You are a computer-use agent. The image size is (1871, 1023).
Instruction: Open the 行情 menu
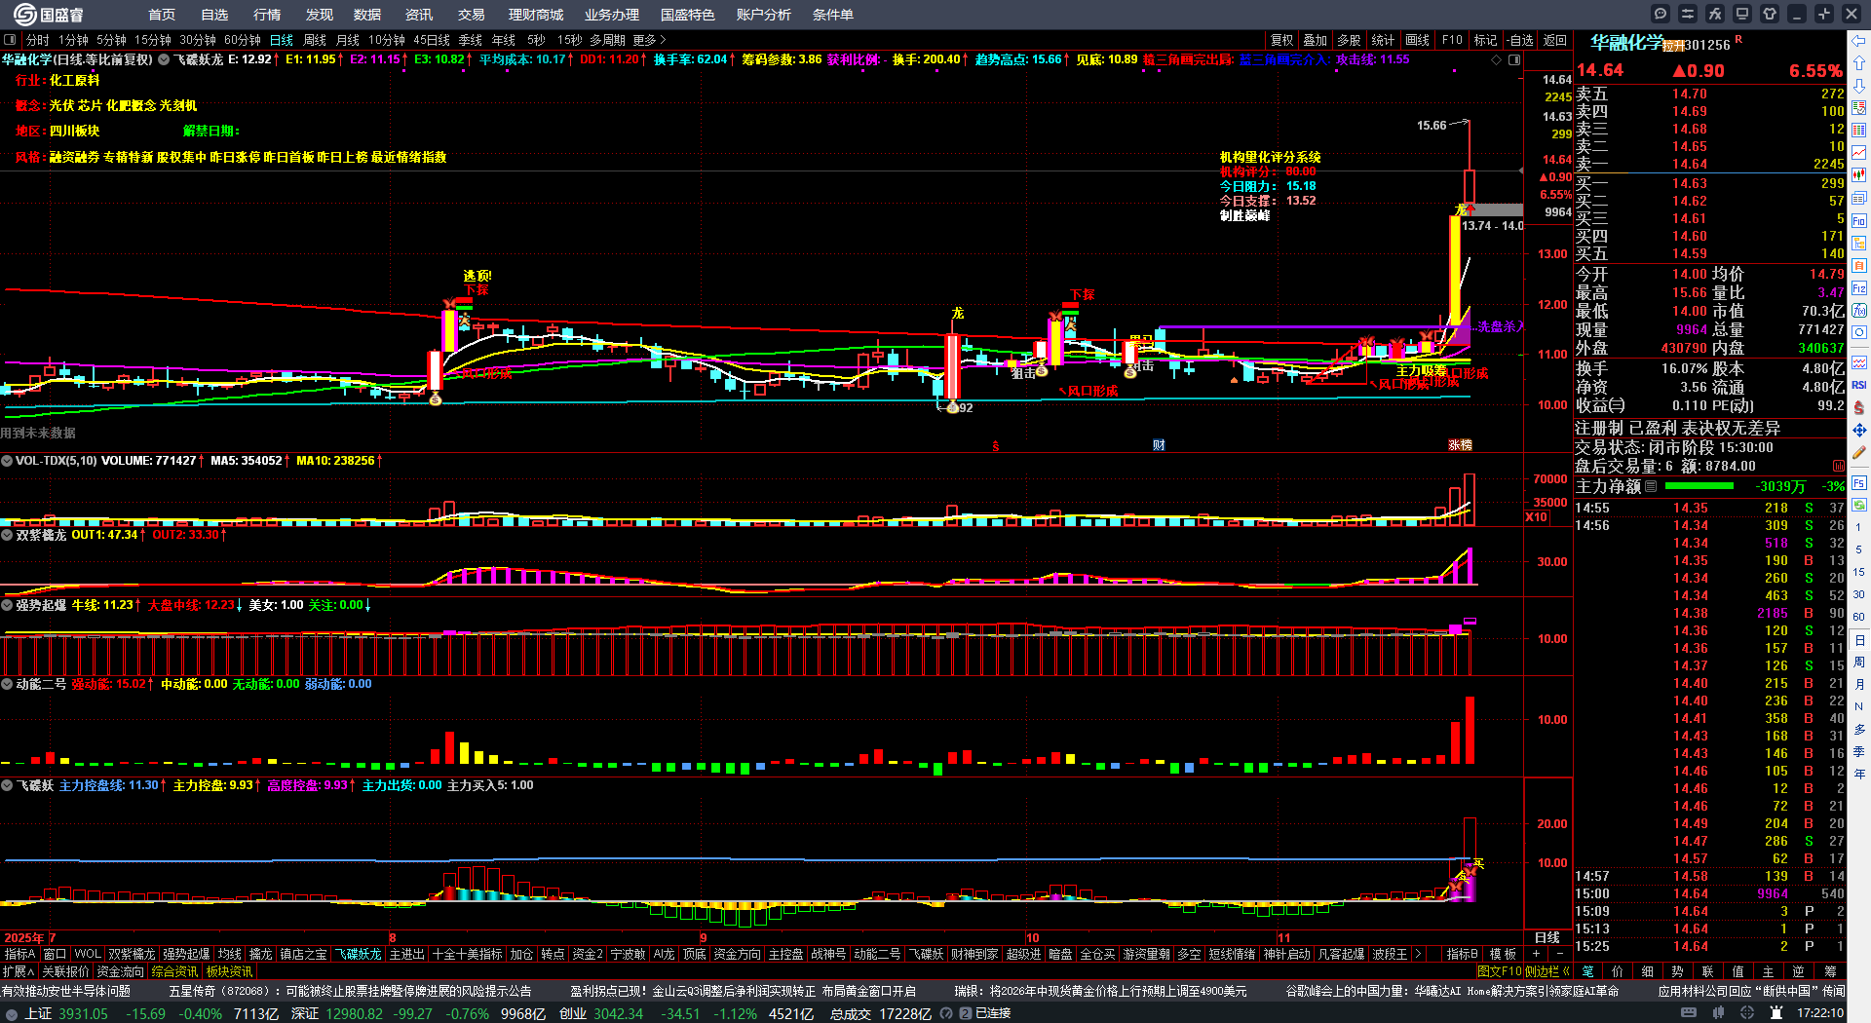click(267, 15)
